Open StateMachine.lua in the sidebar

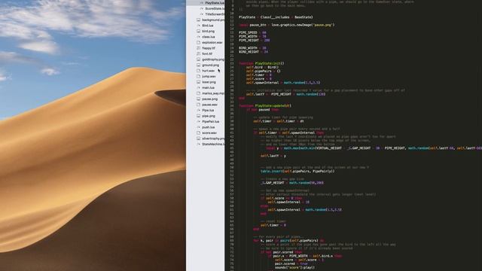point(213,144)
